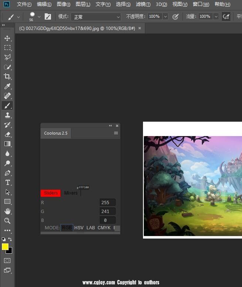This screenshot has width=242, height=287.
Task: Open the 编辑 menu
Action: 44,4
